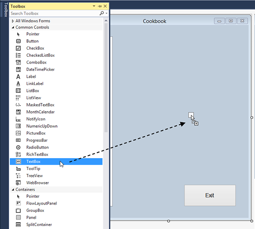Click the TextBox icon in highlighted row
Viewport: 255px width, 229px height.
[x=18, y=161]
